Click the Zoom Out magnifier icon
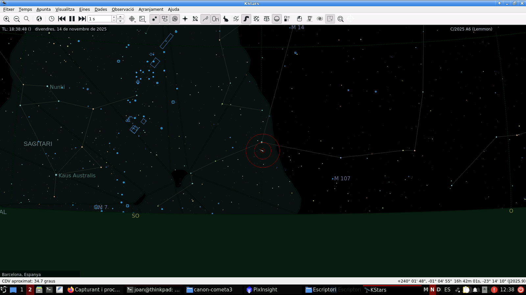Image resolution: width=526 pixels, height=295 pixels. click(17, 19)
